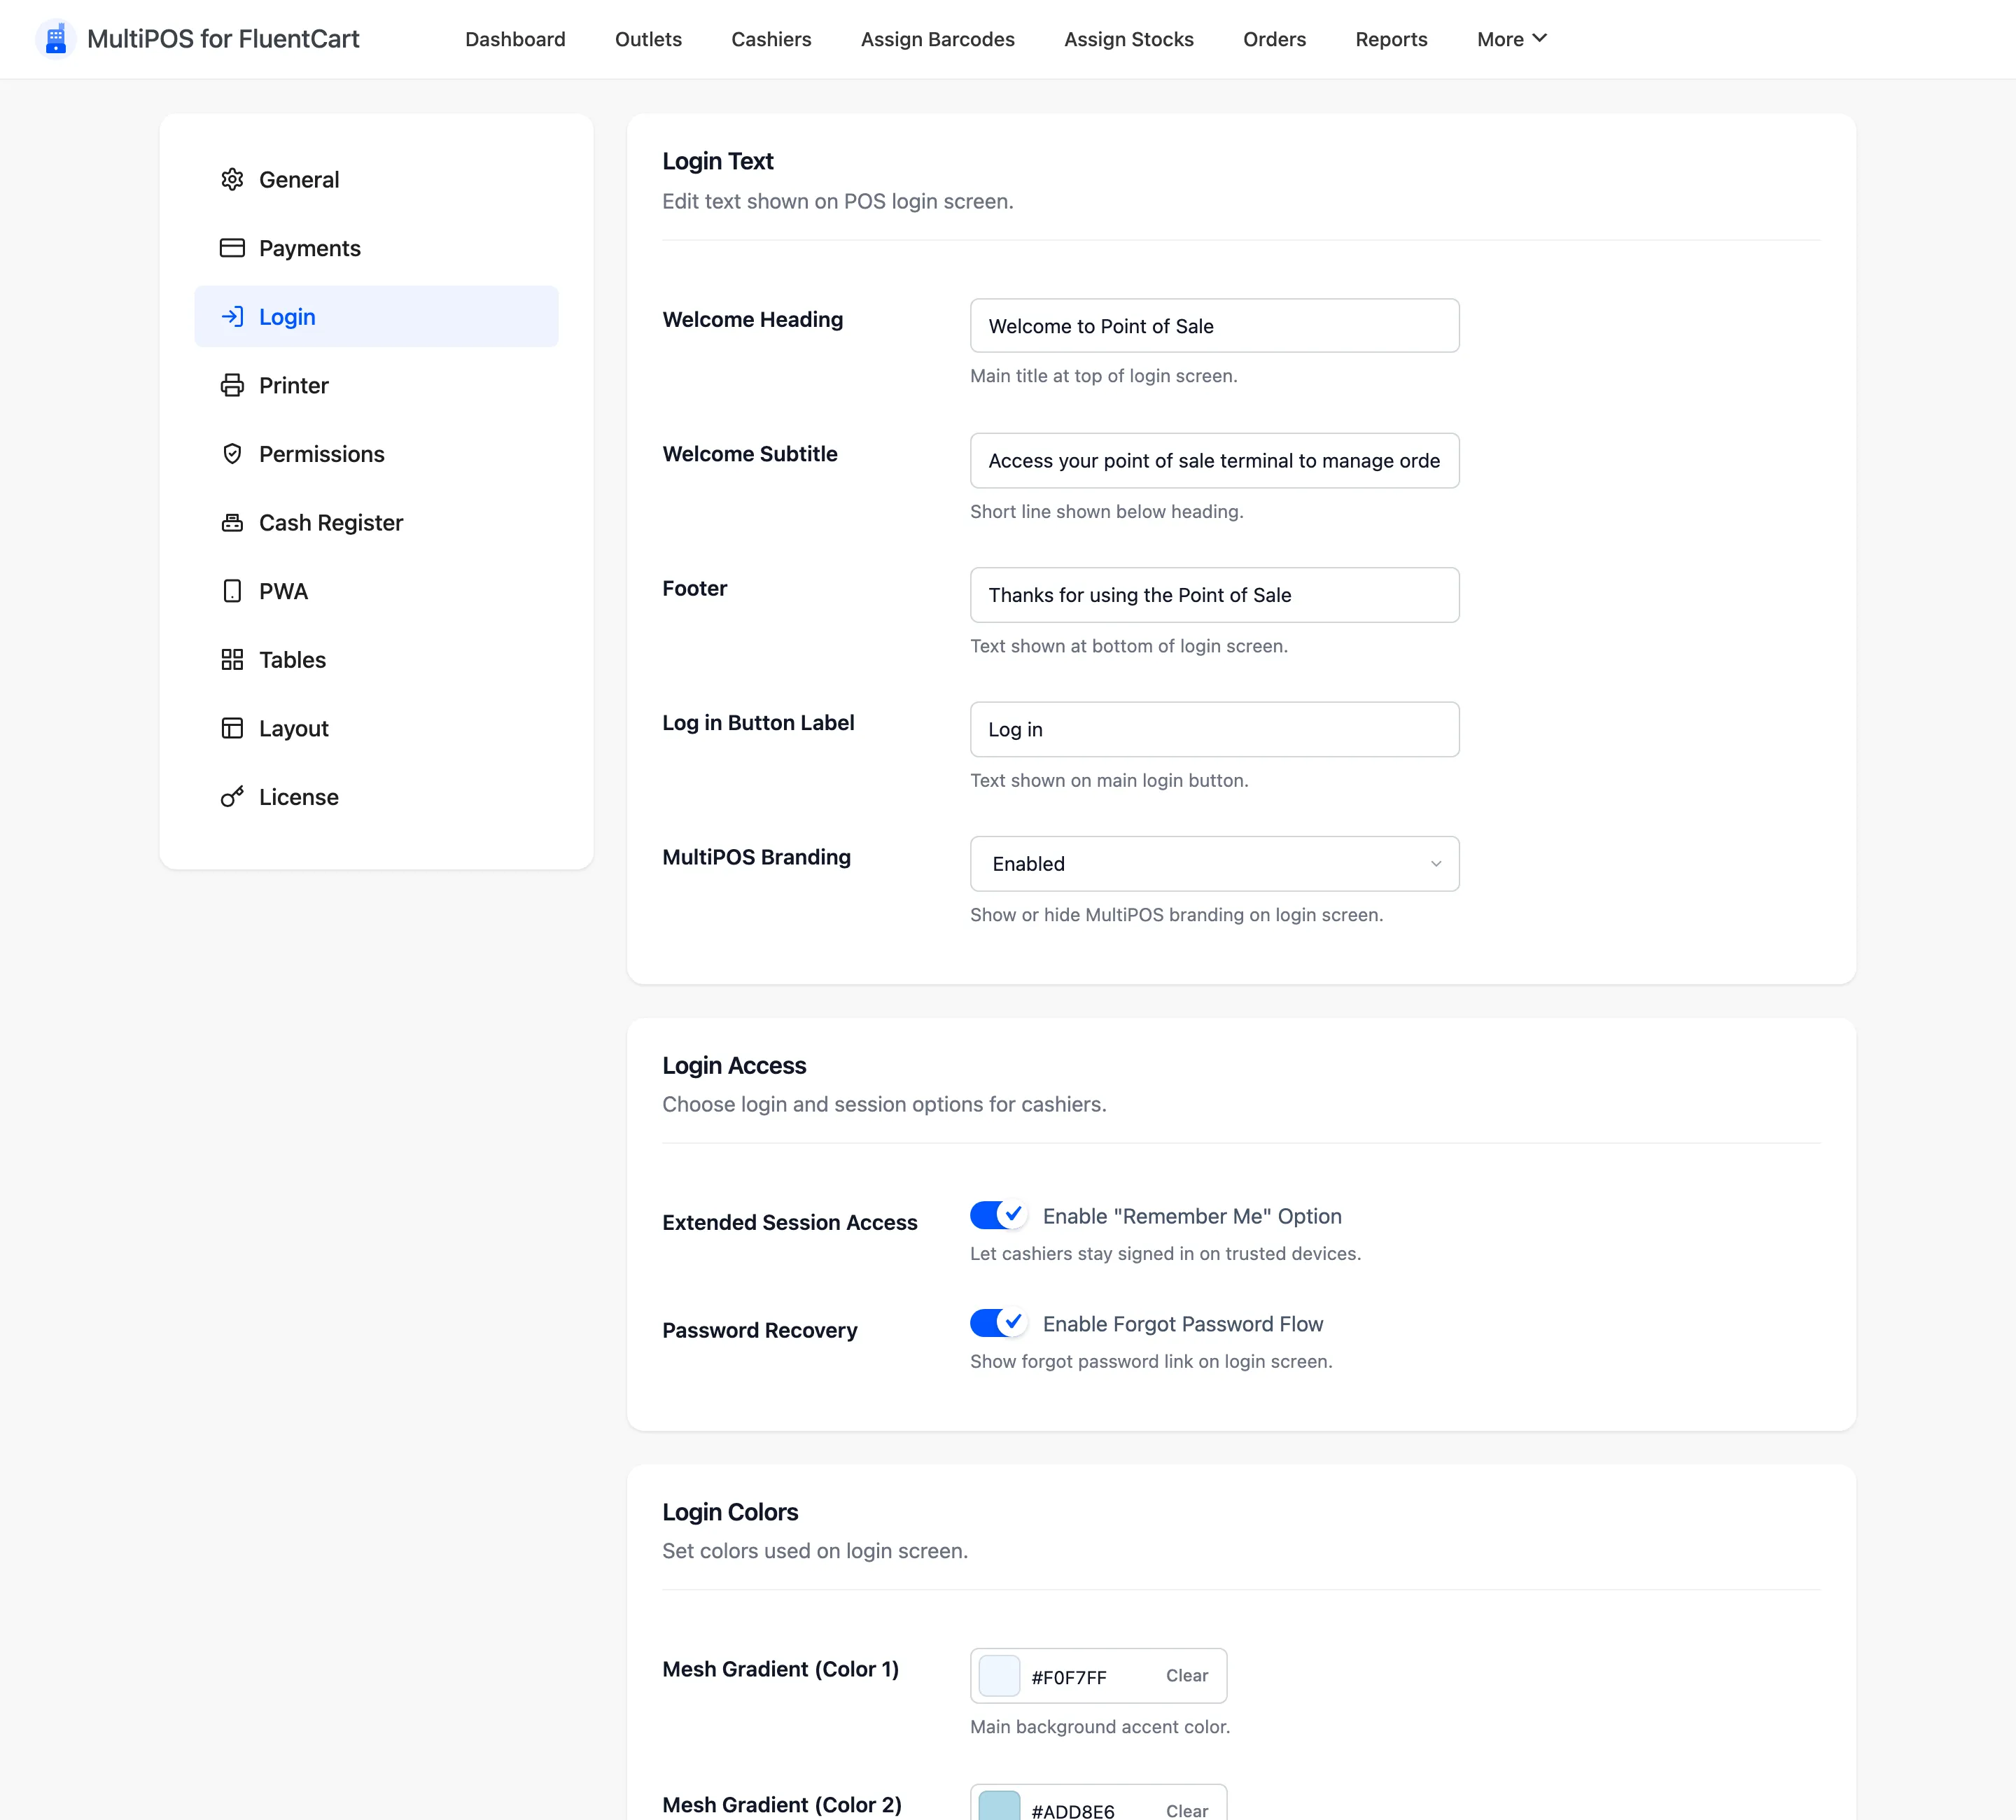Click the Permissions shield icon
The height and width of the screenshot is (1820, 2016).
[232, 454]
